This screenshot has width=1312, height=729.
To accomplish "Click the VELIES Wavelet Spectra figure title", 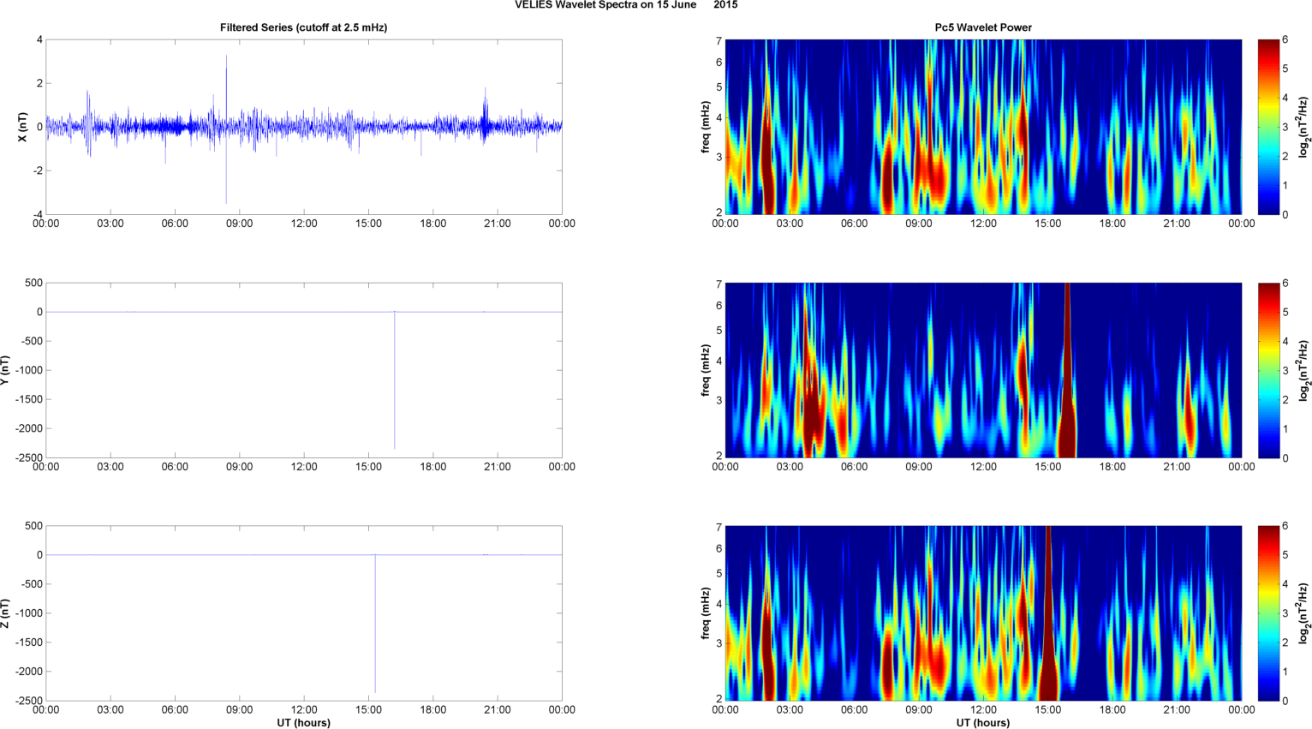I will pyautogui.click(x=626, y=5).
